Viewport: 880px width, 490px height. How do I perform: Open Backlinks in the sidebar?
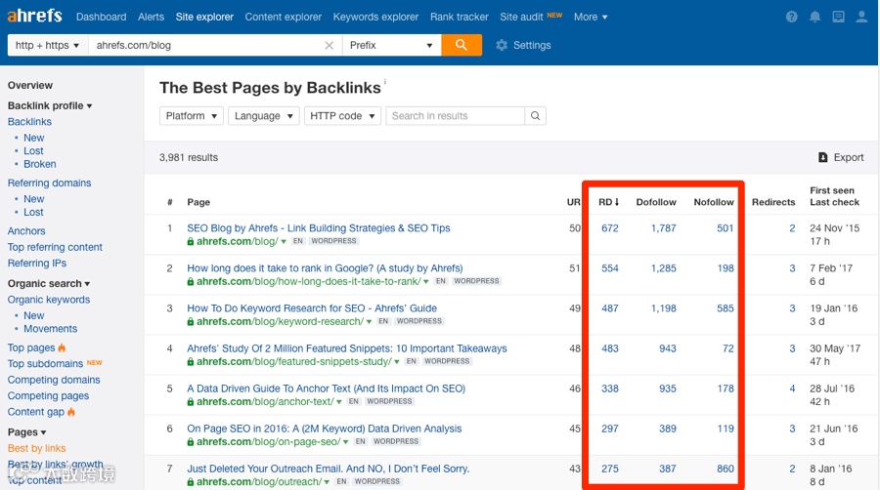tap(29, 121)
